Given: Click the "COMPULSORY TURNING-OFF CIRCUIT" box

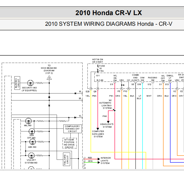Looking at the screenshot, I should click(73, 129).
